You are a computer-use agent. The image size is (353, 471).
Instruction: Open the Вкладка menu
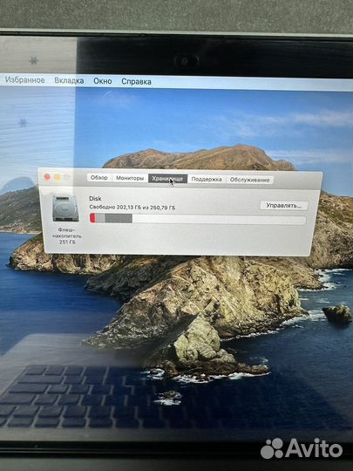(69, 80)
